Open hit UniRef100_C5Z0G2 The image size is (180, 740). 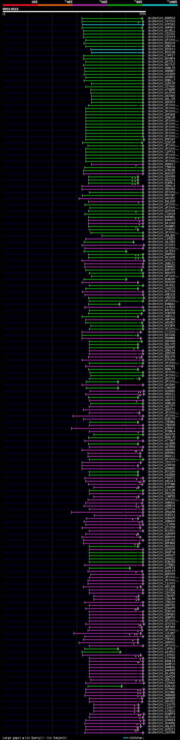point(161,34)
